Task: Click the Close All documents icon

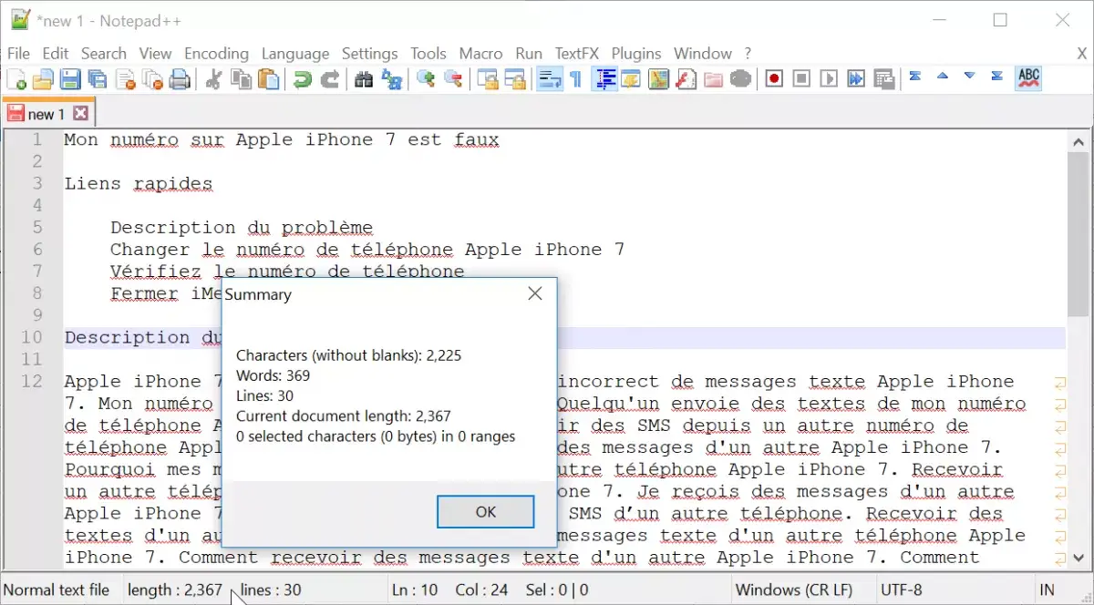Action: pyautogui.click(x=152, y=79)
